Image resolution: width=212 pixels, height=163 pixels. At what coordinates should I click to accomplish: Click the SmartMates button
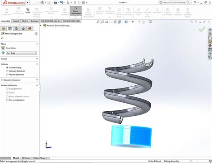click(3, 48)
